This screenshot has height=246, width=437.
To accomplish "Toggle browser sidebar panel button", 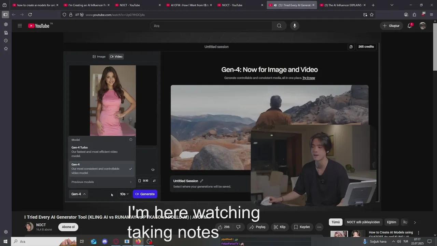I will point(5,15).
